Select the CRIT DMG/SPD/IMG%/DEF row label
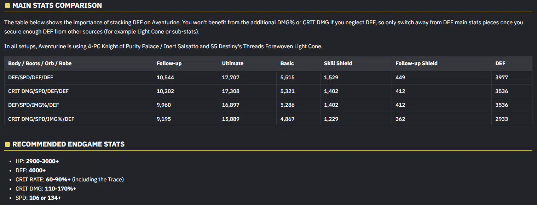This screenshot has height=205, width=537. [41, 119]
